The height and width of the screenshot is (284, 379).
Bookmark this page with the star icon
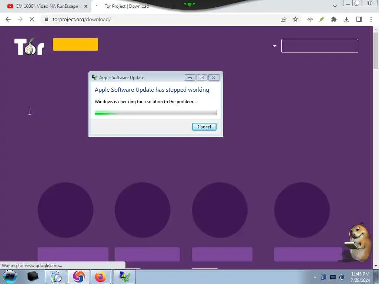tap(295, 19)
